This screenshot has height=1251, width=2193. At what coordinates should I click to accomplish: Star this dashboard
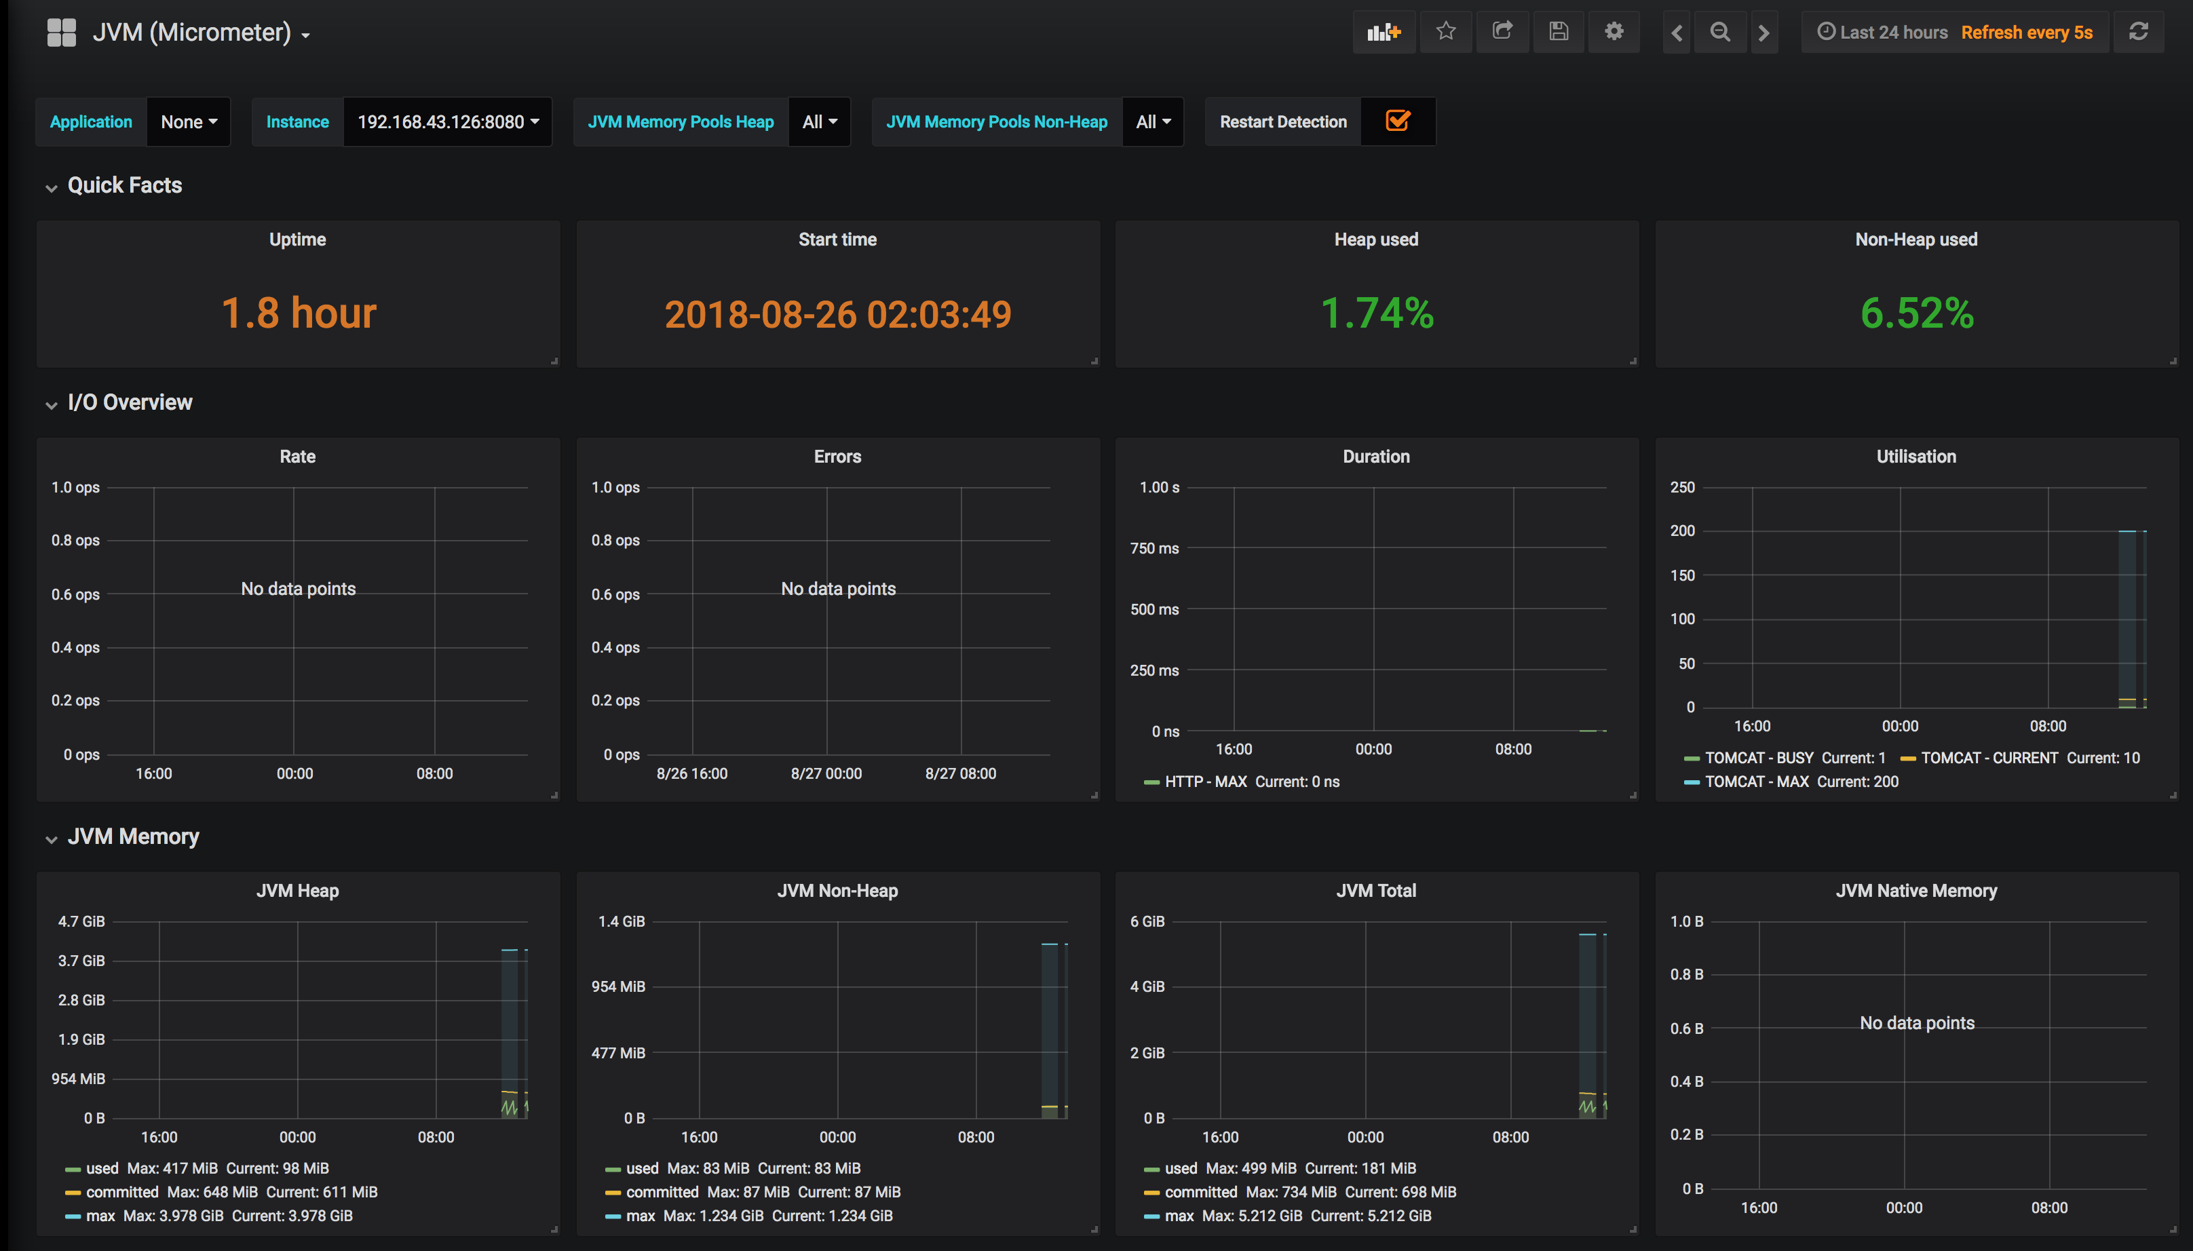pos(1446,32)
